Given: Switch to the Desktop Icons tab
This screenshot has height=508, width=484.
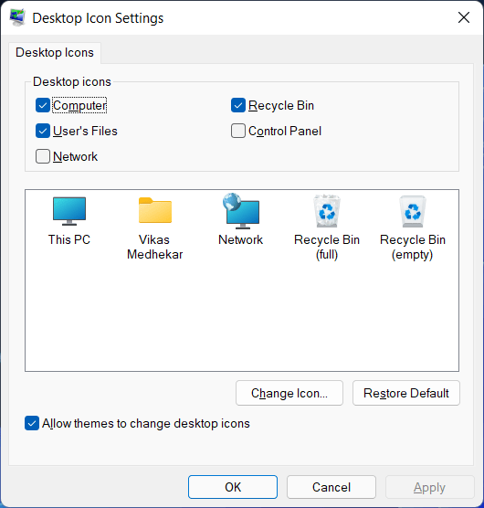Looking at the screenshot, I should coord(55,52).
